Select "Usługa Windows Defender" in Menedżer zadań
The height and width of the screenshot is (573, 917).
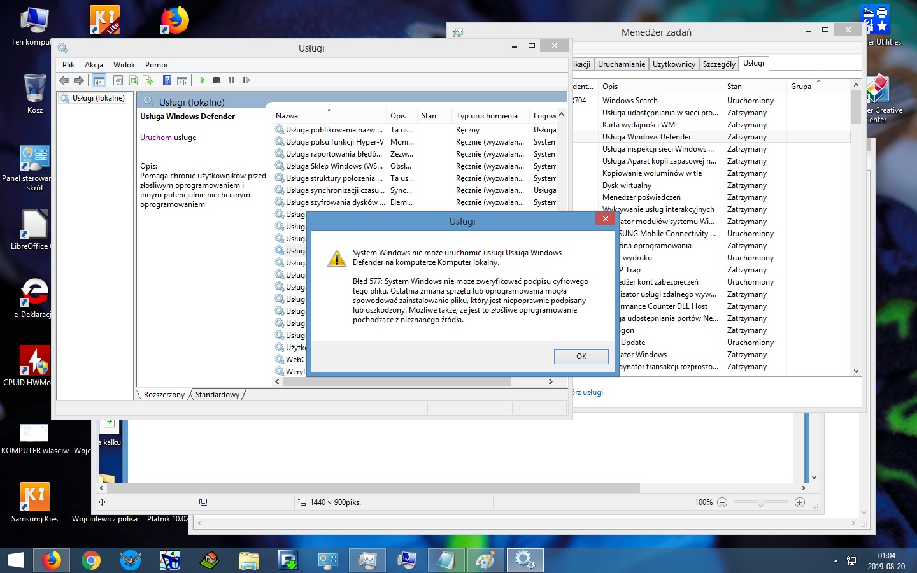[x=711, y=137]
